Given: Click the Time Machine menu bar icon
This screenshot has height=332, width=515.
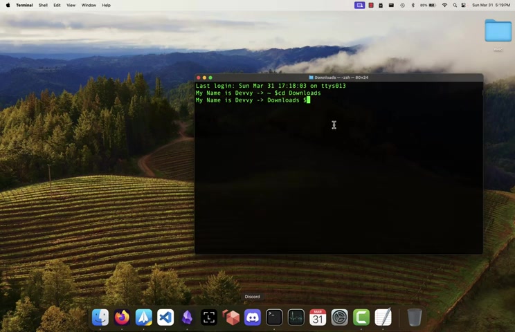Looking at the screenshot, I should [402, 6].
